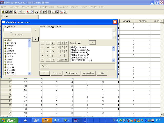164x123 pixels.
Task: Select the variable 'leistung' in the list
Action: (x=11, y=51)
